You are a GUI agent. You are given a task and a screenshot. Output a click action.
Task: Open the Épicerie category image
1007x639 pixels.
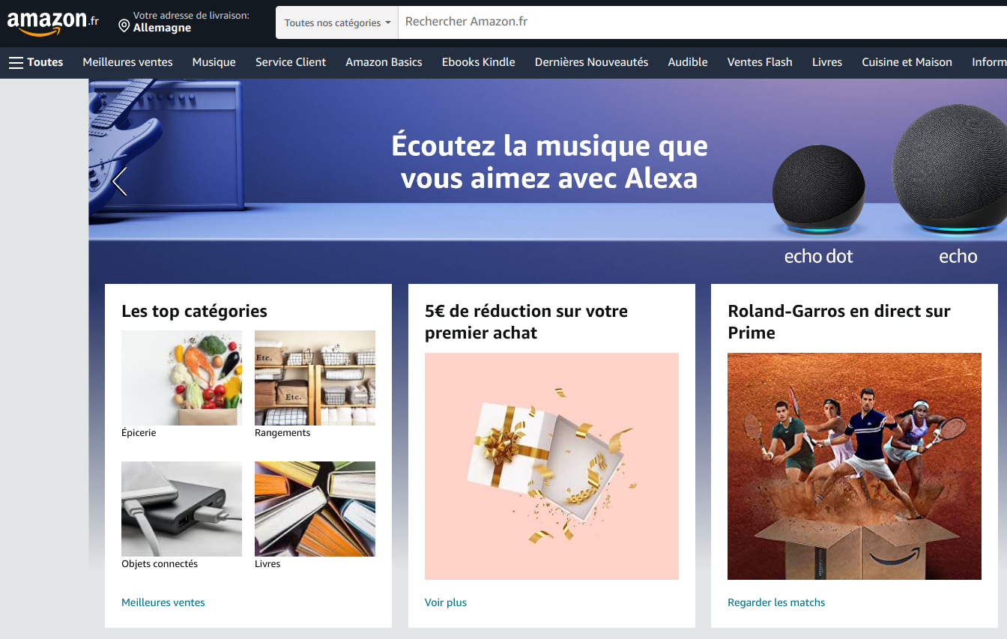[x=181, y=378]
